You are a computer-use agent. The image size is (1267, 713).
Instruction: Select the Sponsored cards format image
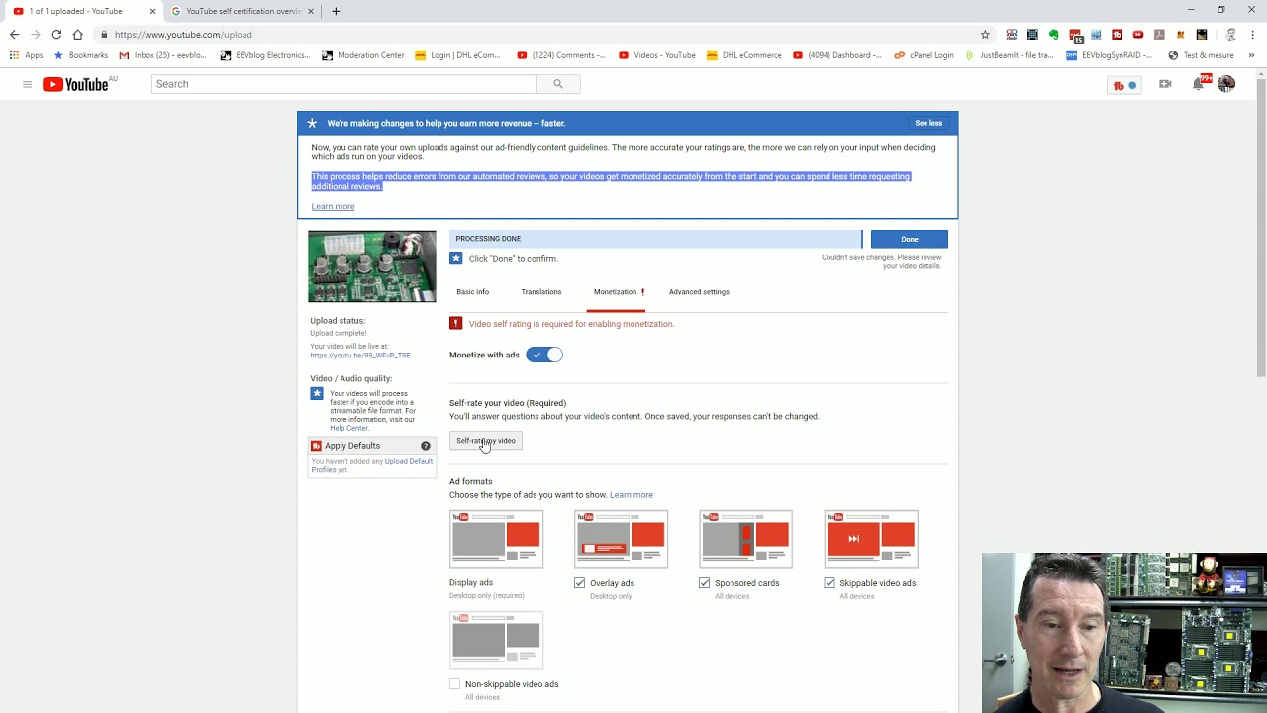coord(745,540)
